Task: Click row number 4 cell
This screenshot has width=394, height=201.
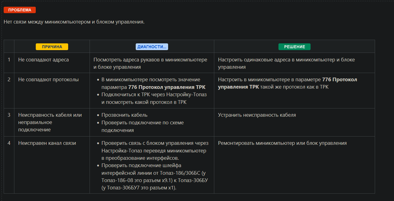Action: click(9, 165)
